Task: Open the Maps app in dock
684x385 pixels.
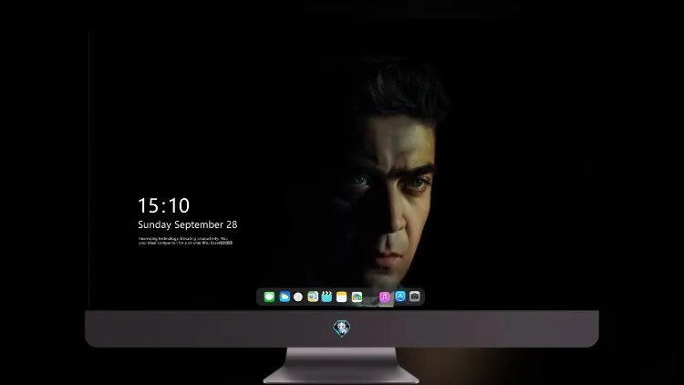Action: 313,297
